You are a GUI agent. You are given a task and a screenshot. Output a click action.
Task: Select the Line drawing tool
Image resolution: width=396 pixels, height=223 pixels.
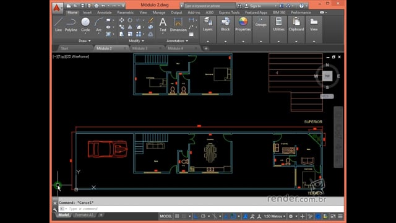click(58, 25)
